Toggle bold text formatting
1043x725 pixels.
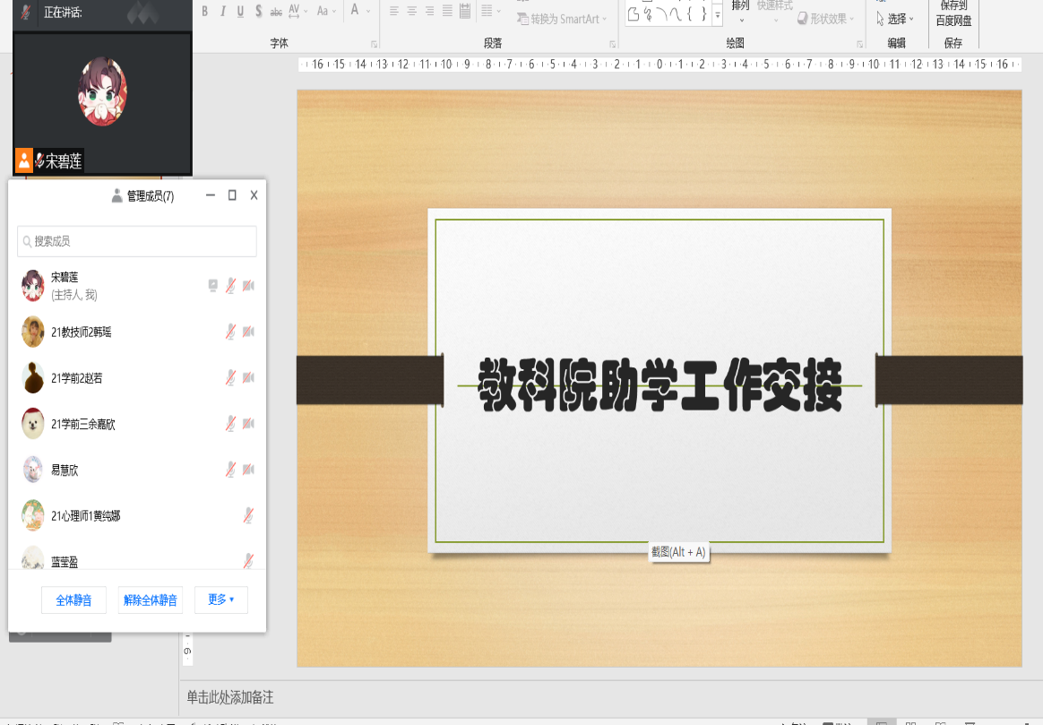[205, 11]
